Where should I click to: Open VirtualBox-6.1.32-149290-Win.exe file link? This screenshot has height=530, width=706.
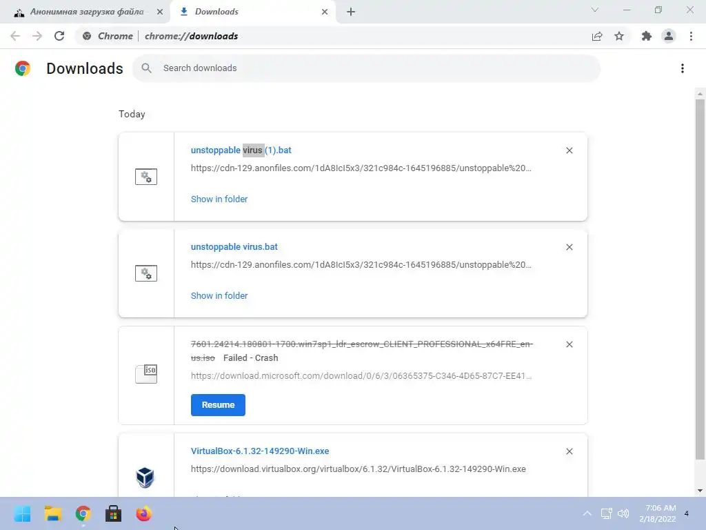click(260, 451)
